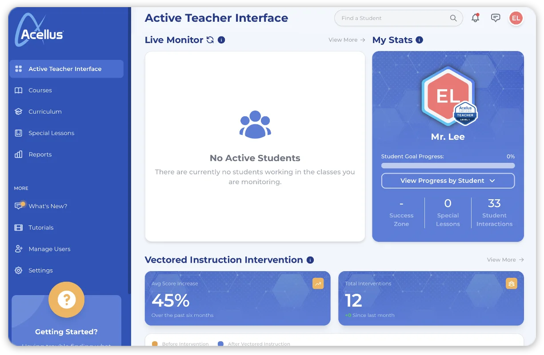Go to Special Lessons in sidebar
544x355 pixels.
pyautogui.click(x=66, y=133)
